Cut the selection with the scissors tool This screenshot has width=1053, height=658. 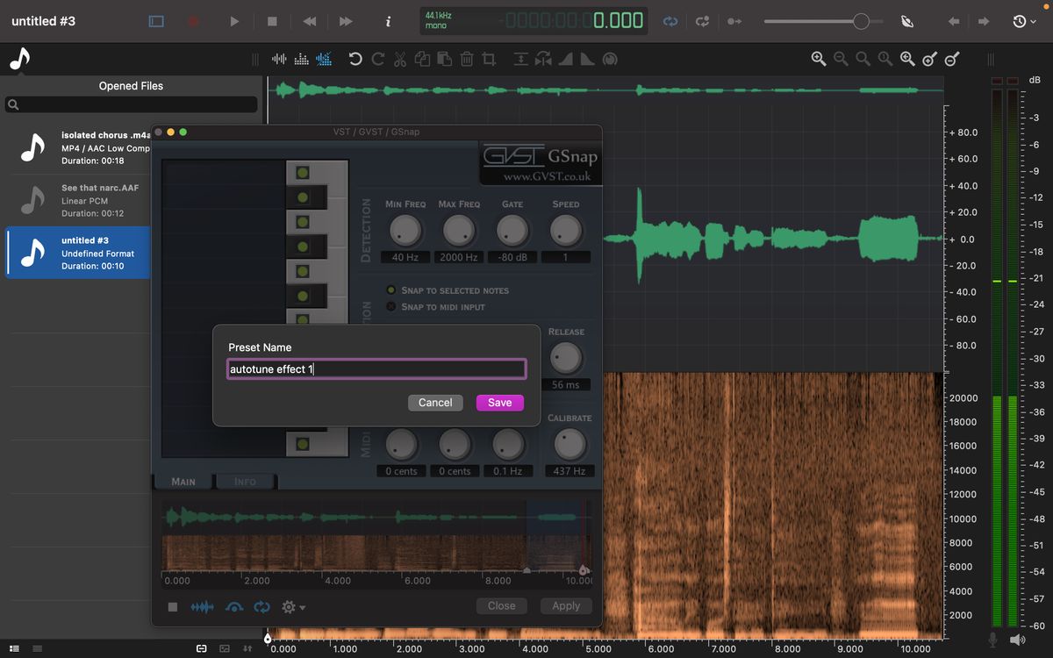pyautogui.click(x=399, y=58)
